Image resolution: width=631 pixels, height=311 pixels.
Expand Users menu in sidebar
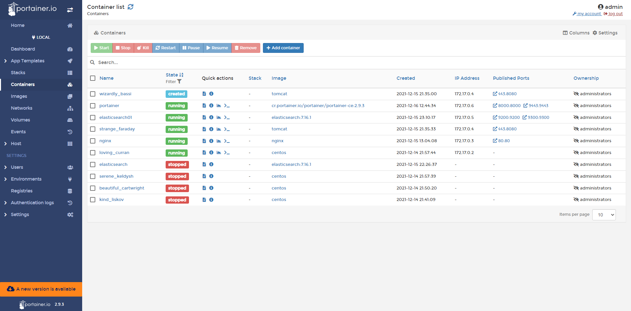tap(6, 167)
